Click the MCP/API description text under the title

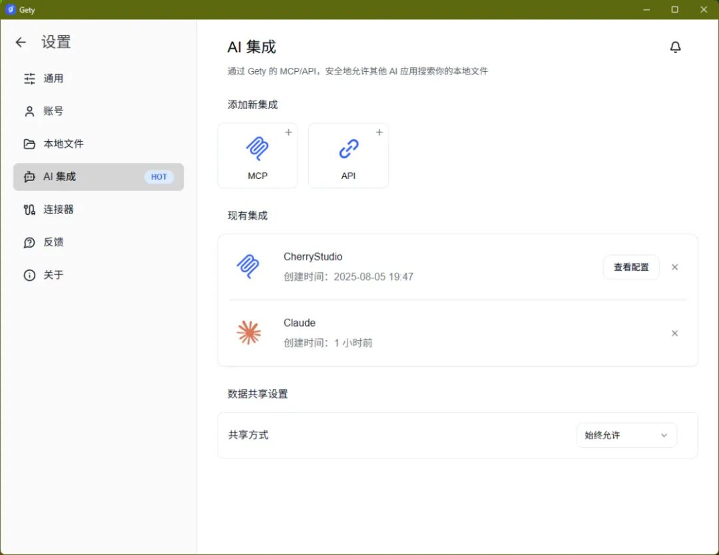point(358,71)
